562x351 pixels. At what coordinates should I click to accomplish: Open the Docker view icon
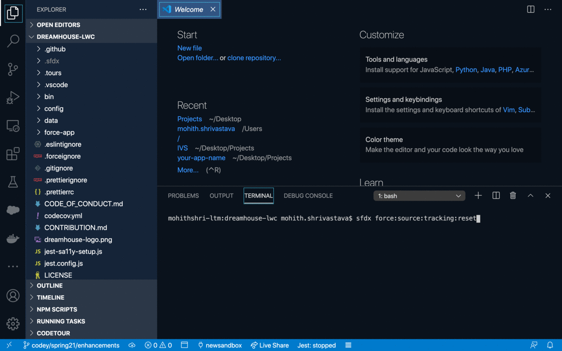[x=13, y=239]
